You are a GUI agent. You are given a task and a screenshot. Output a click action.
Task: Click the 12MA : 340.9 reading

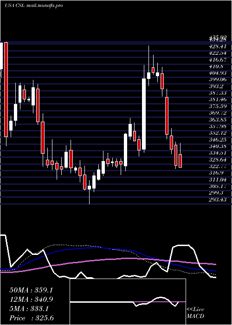pyautogui.click(x=31, y=299)
